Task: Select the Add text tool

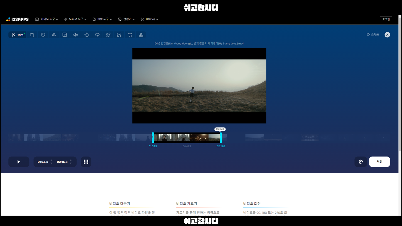Action: [130, 35]
